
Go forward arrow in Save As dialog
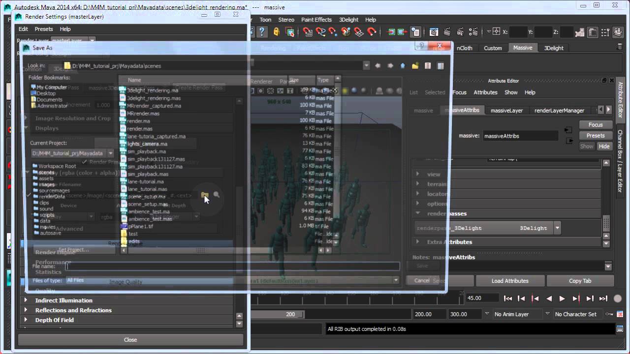pyautogui.click(x=390, y=65)
